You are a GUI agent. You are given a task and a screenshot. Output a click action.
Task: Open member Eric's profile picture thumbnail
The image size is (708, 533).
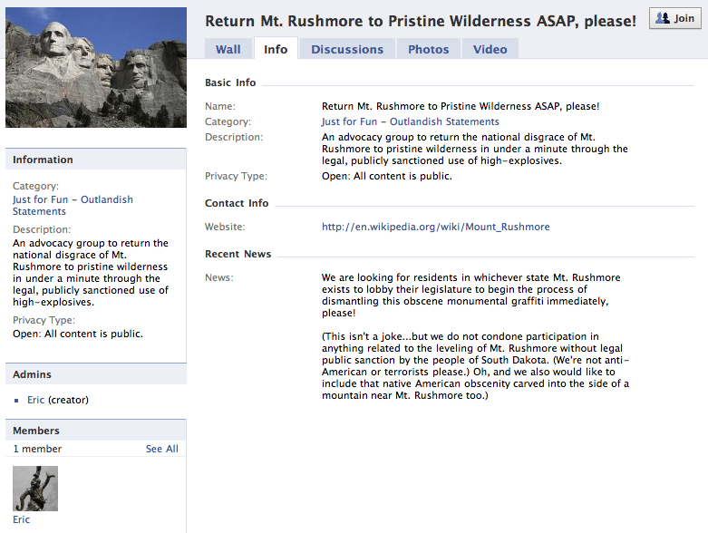click(35, 489)
